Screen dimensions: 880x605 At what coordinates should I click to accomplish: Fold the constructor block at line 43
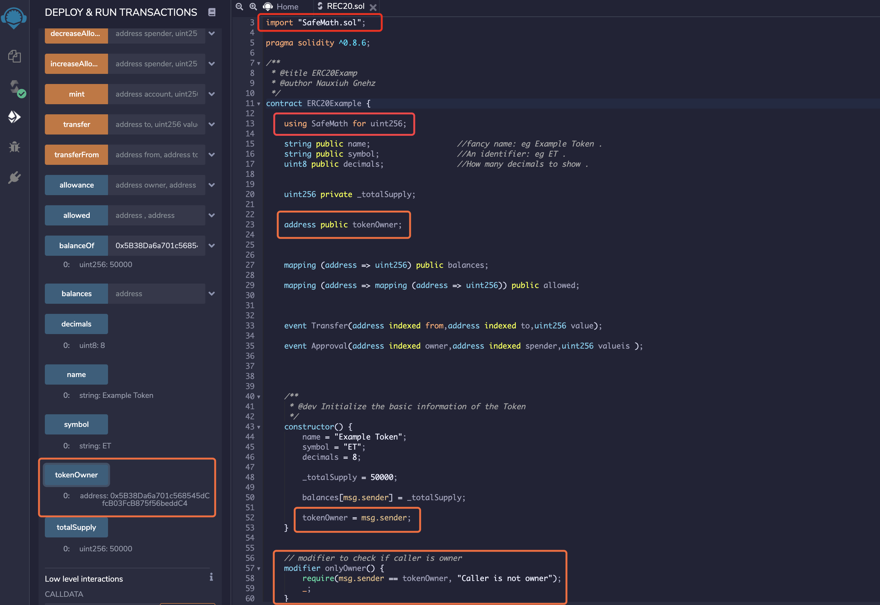click(x=259, y=427)
